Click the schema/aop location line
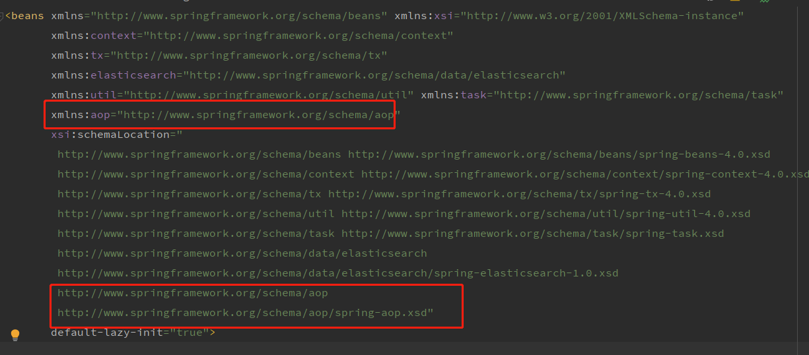The image size is (809, 355). click(x=193, y=293)
